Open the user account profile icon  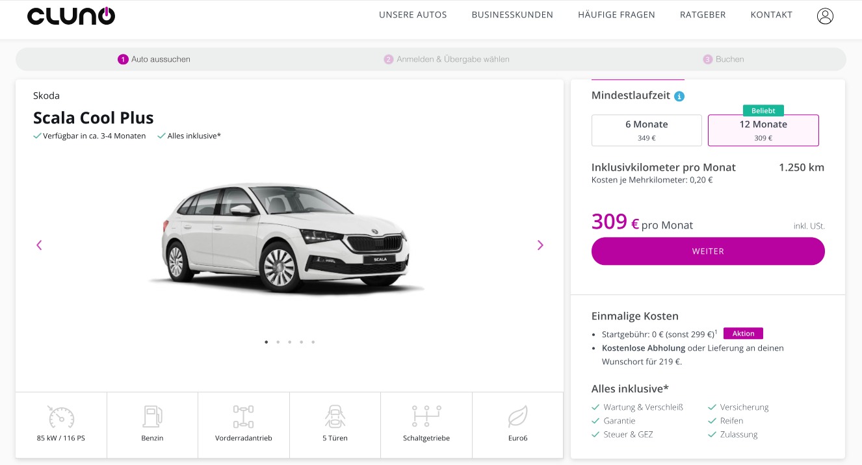tap(825, 16)
